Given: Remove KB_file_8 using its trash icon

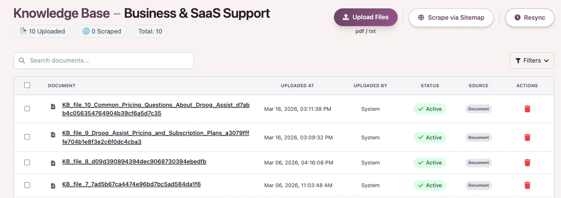Looking at the screenshot, I should [527, 163].
